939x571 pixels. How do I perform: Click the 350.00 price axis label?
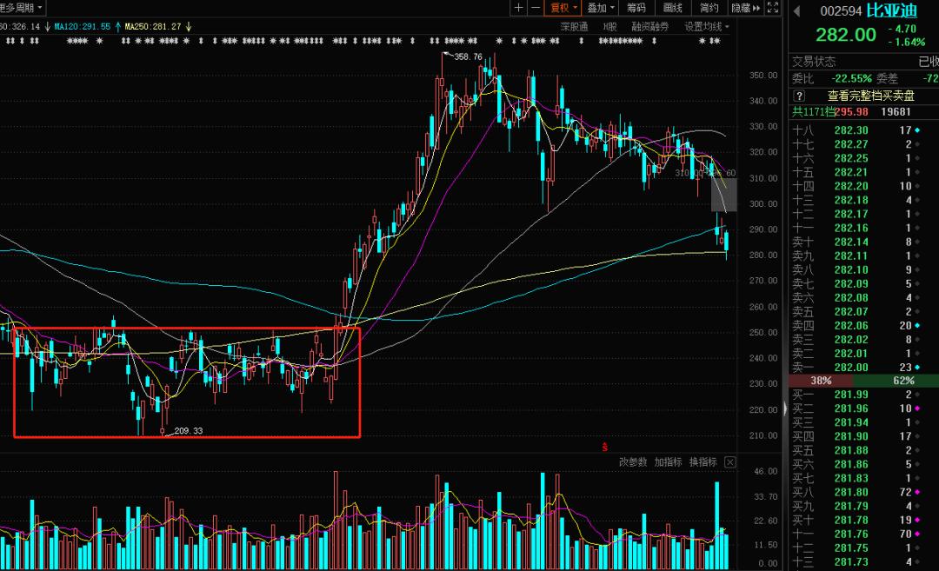click(x=763, y=76)
